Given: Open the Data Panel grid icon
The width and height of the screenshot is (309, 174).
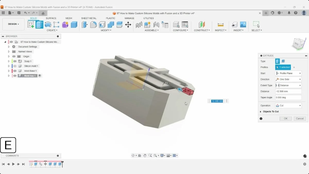Looking at the screenshot, I should pos(3,13).
